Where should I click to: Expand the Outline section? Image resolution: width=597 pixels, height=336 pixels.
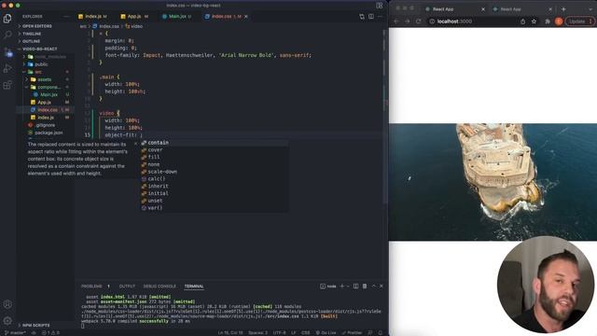point(31,41)
